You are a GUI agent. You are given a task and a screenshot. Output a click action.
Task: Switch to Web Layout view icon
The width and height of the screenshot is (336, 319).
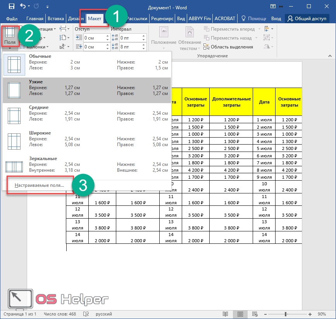pyautogui.click(x=255, y=314)
